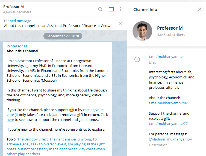206x156 pixels.
Task: Close the Channel Info panel
Action: pyautogui.click(x=199, y=9)
